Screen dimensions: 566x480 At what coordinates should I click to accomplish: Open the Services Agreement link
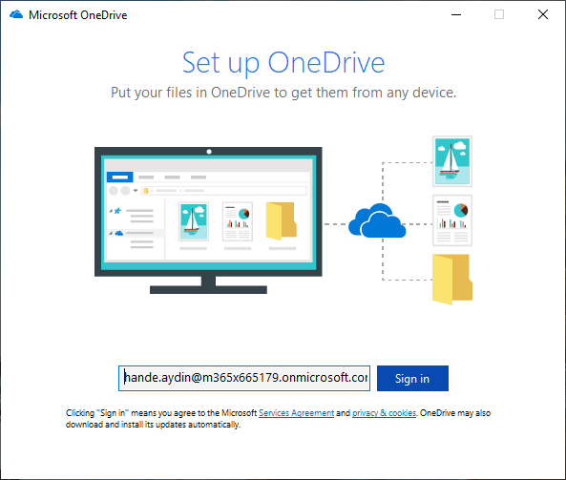(296, 413)
